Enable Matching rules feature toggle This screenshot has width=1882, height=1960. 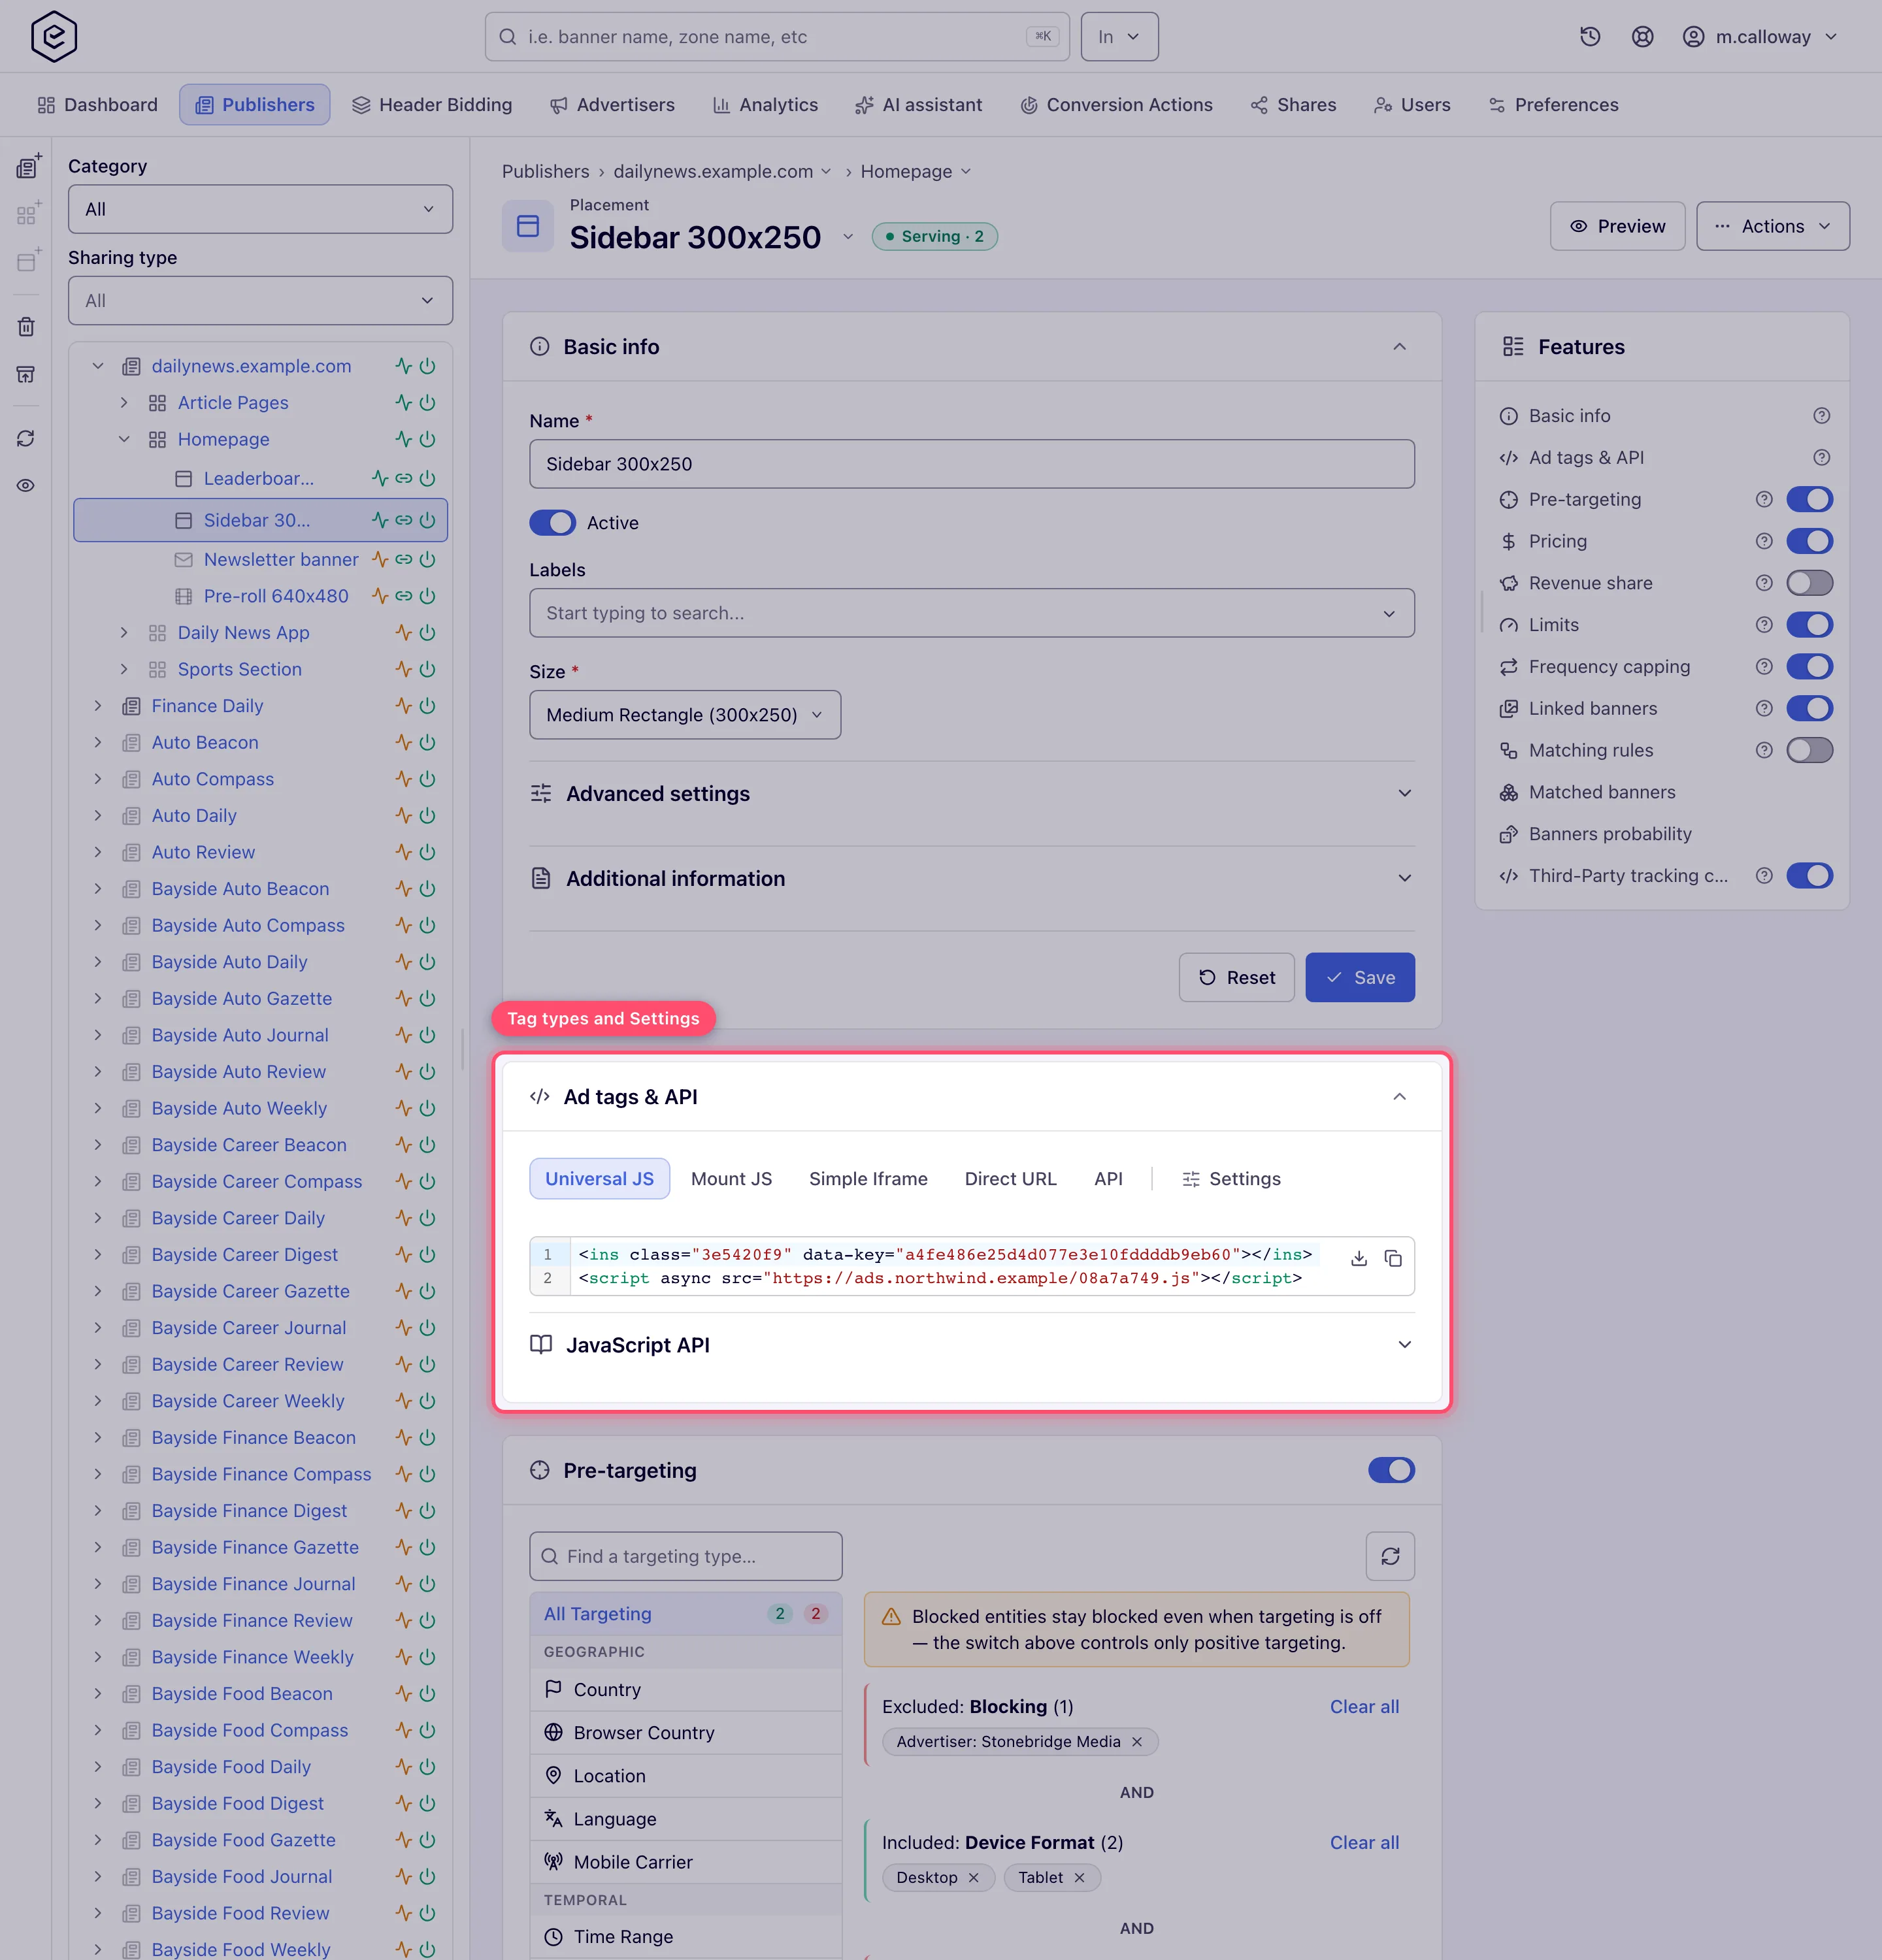tap(1810, 750)
